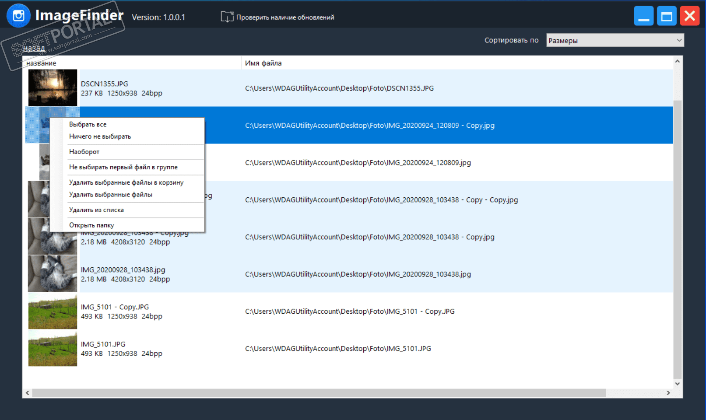Image resolution: width=706 pixels, height=420 pixels.
Task: Choose 'Ничего не выбирать' in the context menu
Action: pyautogui.click(x=127, y=136)
